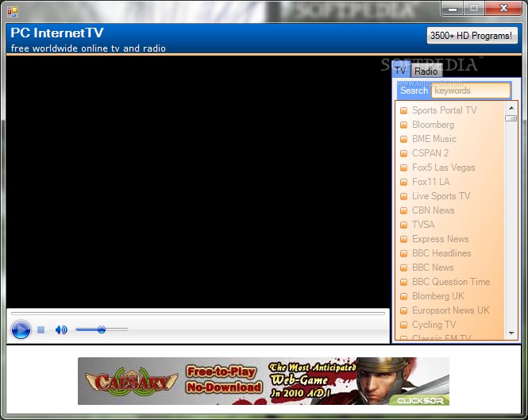
Task: Click the channel list scrollbar thumb
Action: pyautogui.click(x=511, y=118)
